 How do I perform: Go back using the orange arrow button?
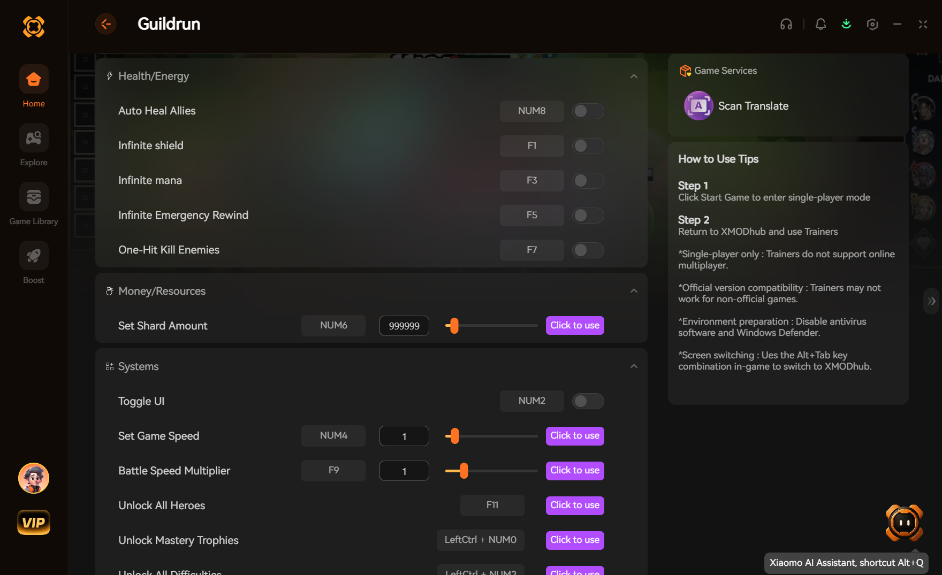point(106,24)
